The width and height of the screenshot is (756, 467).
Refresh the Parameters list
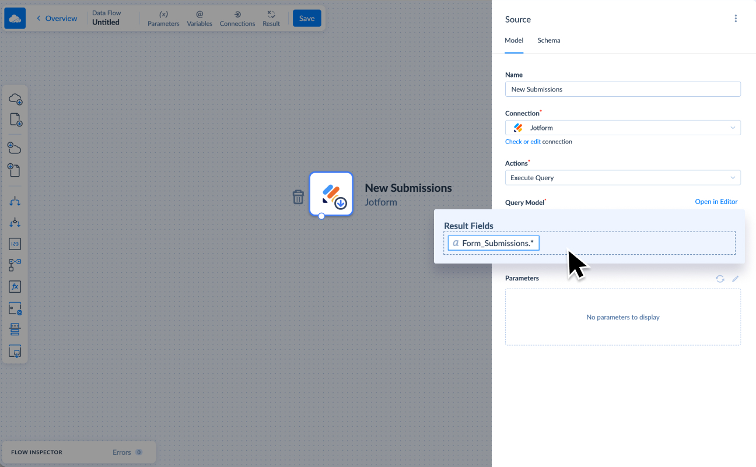coord(720,279)
